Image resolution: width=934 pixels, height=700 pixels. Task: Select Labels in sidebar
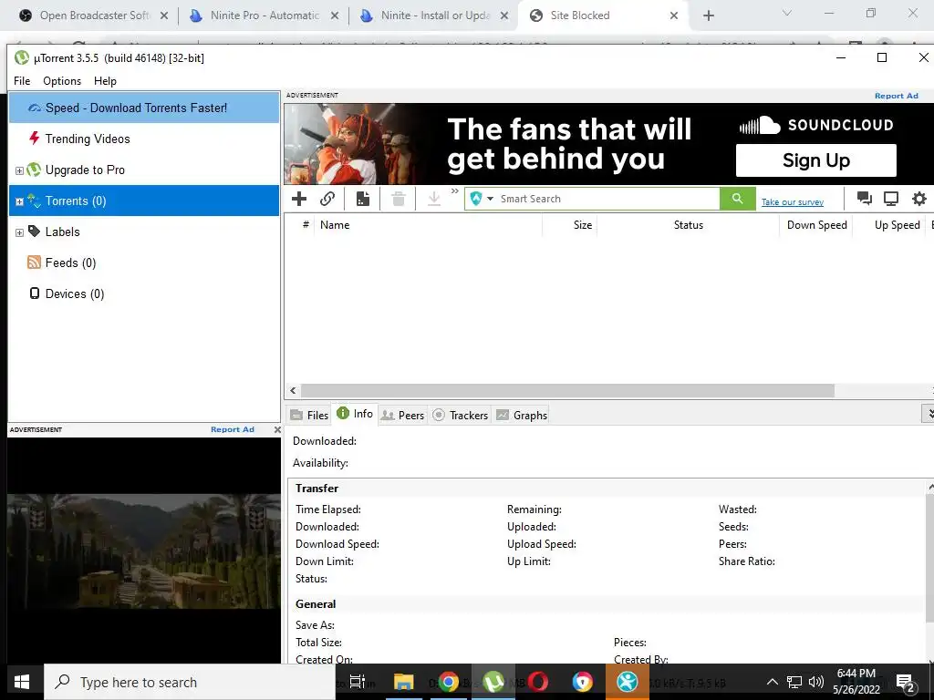click(144, 232)
